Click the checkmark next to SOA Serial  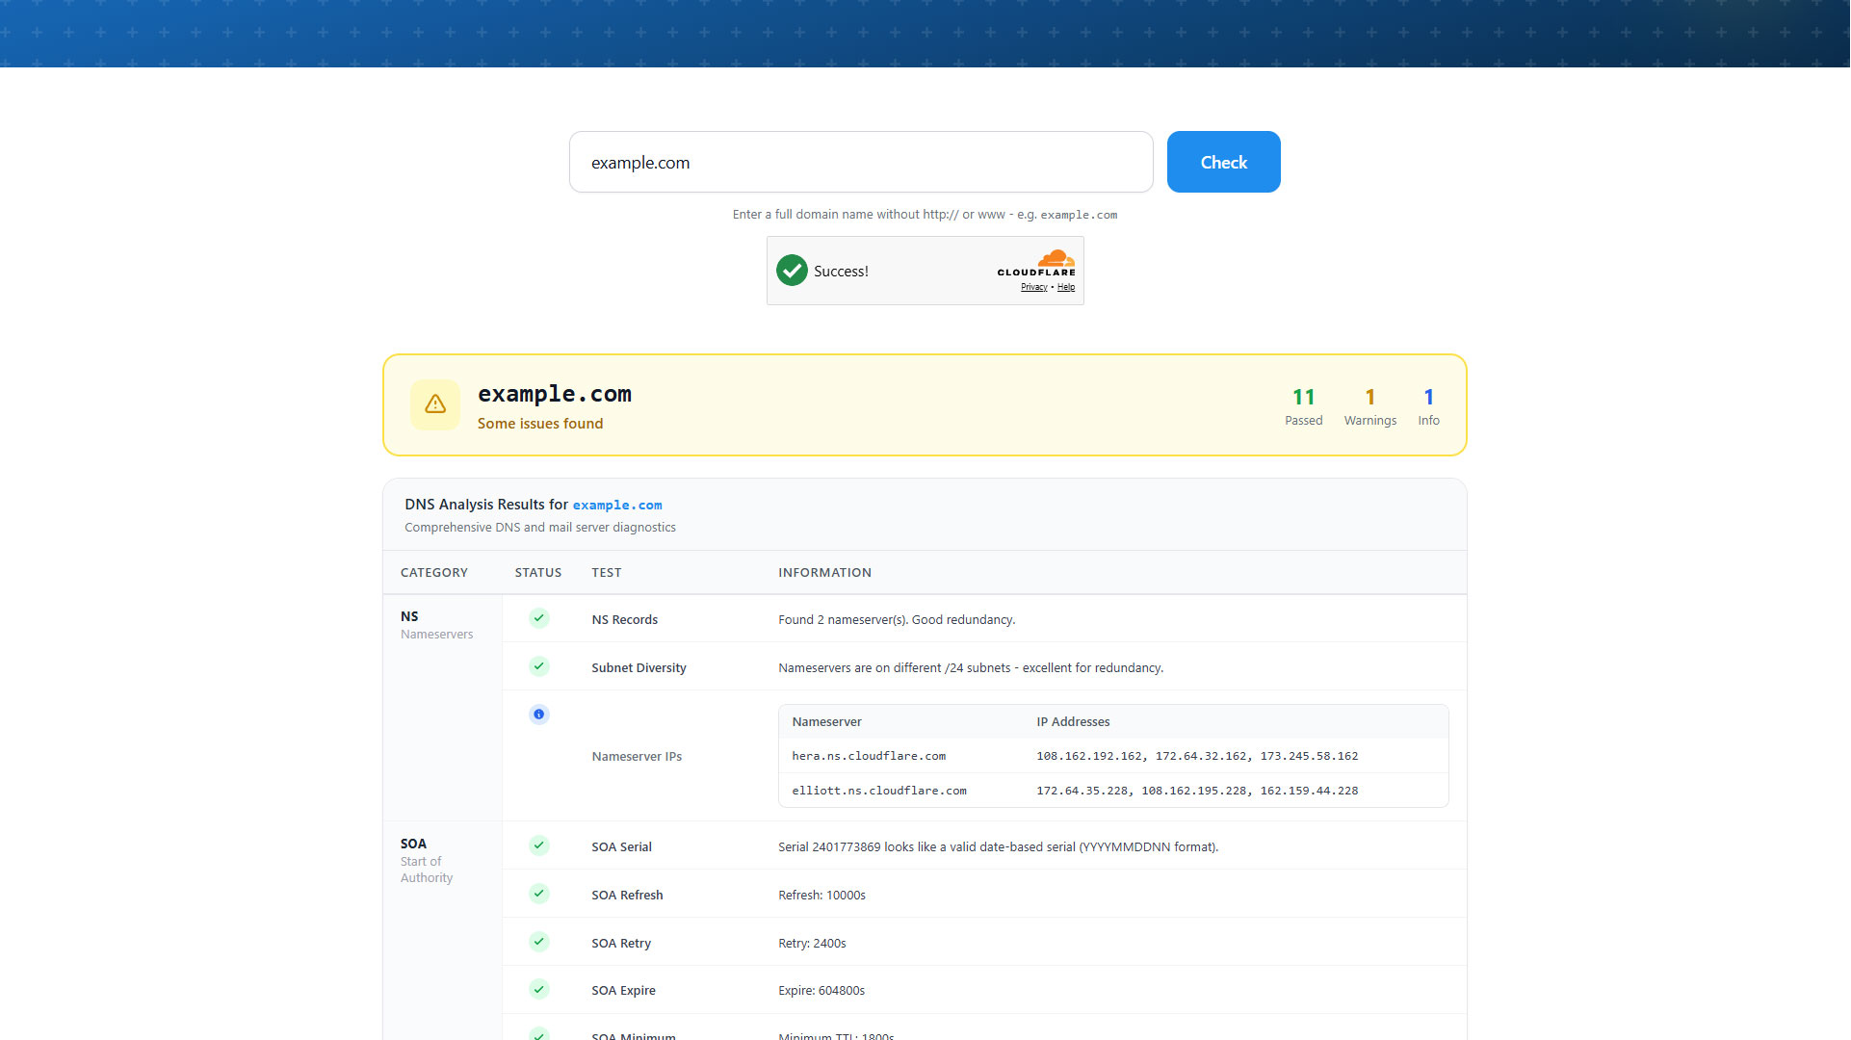coord(538,845)
